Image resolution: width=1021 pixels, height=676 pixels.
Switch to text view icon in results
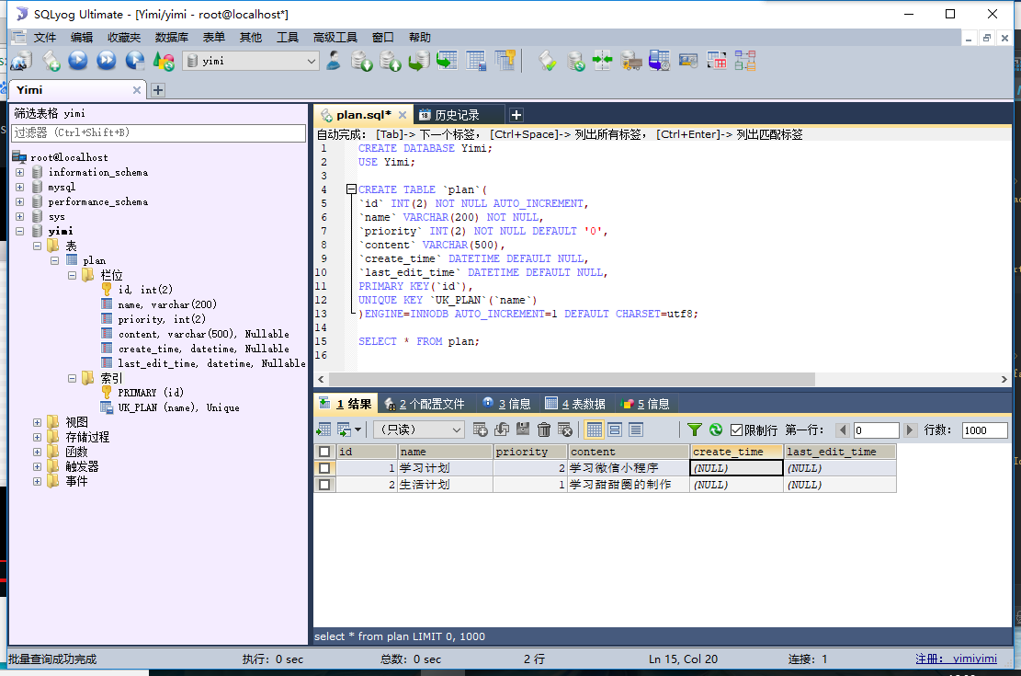[636, 430]
